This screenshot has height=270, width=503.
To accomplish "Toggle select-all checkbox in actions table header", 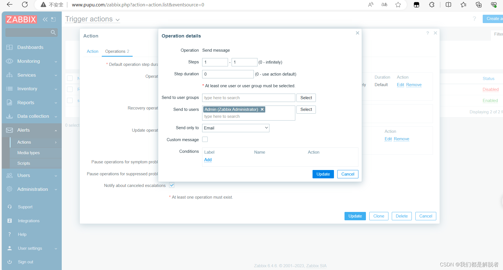I will click(70, 78).
